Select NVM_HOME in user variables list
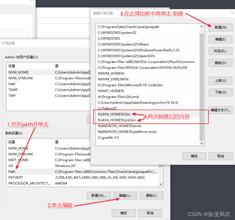 (48, 72)
